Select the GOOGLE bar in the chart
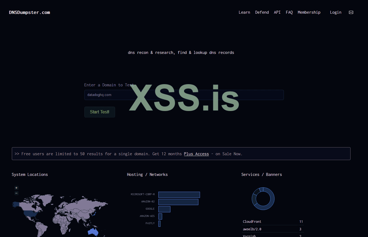Viewport: 368px width, 237px height. point(164,209)
